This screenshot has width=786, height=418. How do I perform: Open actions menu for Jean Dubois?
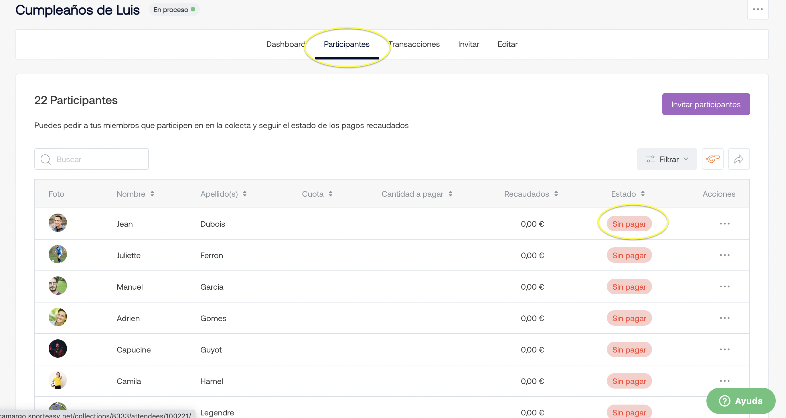pos(724,224)
